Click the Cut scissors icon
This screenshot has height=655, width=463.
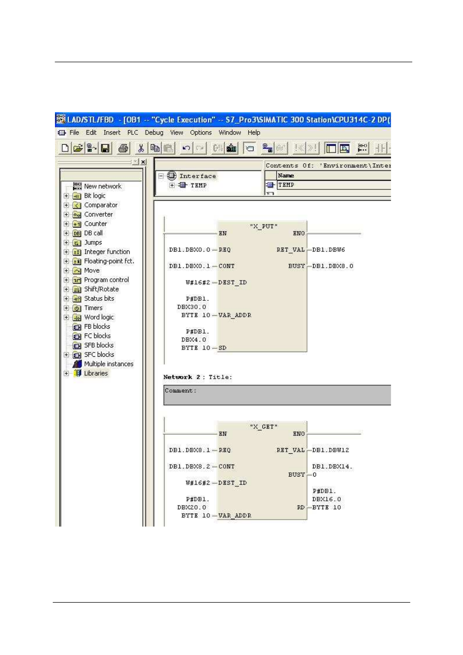pyautogui.click(x=141, y=148)
